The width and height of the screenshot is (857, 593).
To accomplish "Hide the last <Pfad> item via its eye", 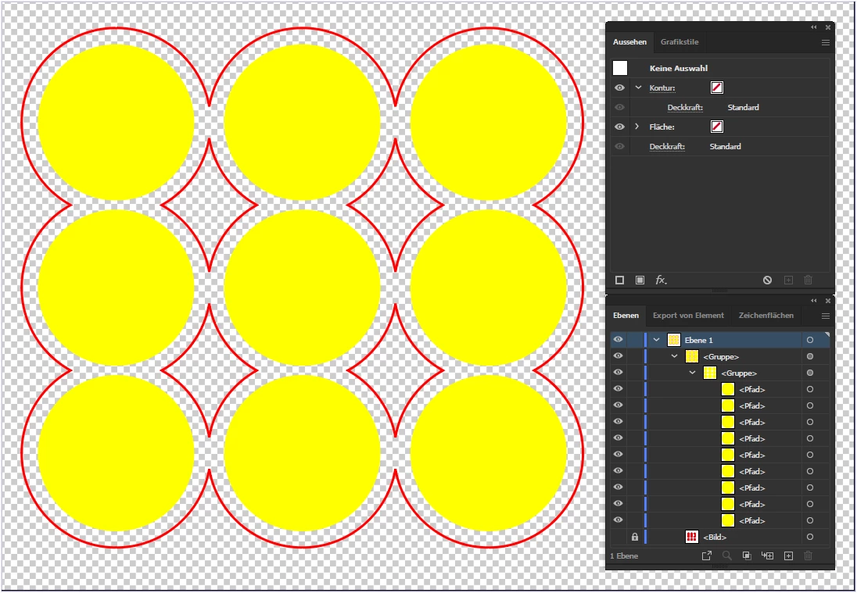I will [619, 520].
